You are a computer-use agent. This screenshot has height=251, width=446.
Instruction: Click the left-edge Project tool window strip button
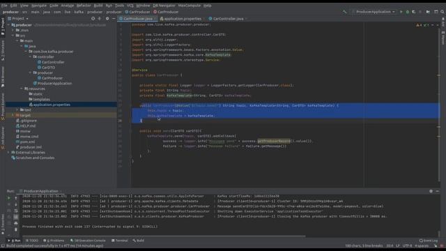click(x=3, y=26)
